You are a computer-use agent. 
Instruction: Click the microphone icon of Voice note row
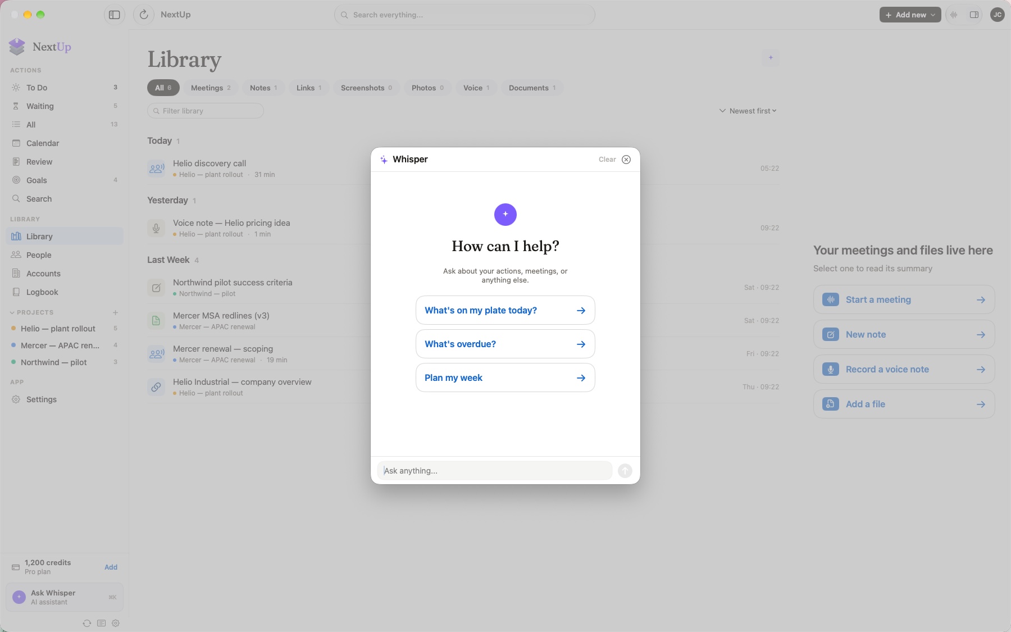(x=156, y=228)
